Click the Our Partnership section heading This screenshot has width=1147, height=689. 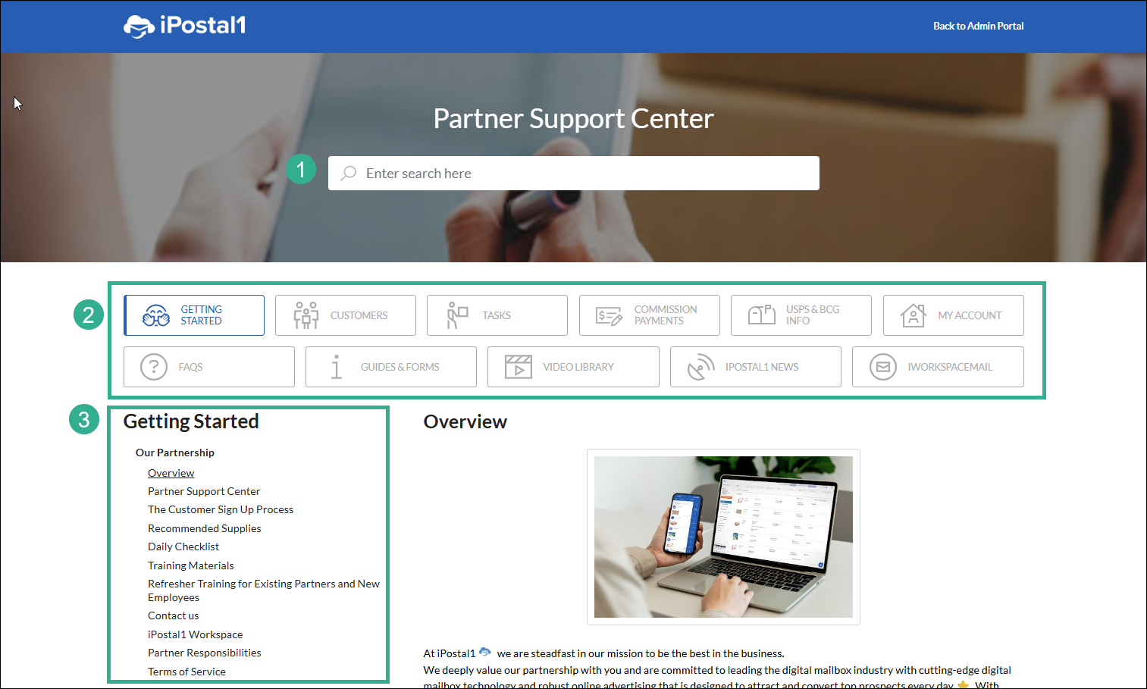tap(175, 453)
